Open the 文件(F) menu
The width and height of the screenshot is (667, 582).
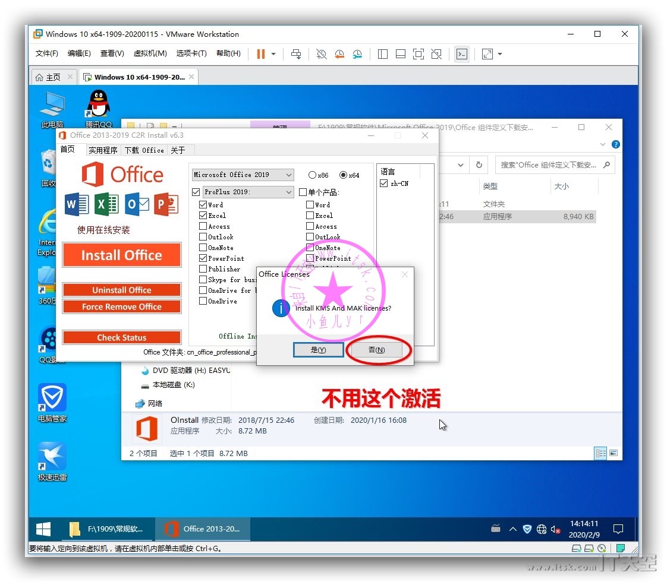click(47, 53)
